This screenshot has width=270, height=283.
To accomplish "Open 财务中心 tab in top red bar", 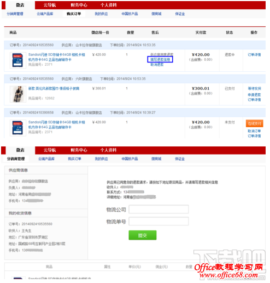I will [79, 5].
